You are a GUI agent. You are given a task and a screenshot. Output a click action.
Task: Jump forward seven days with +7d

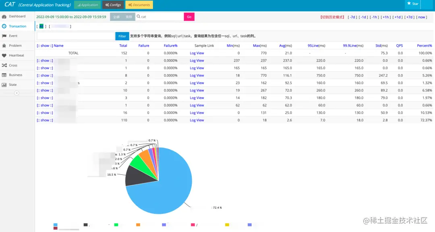[x=409, y=17]
